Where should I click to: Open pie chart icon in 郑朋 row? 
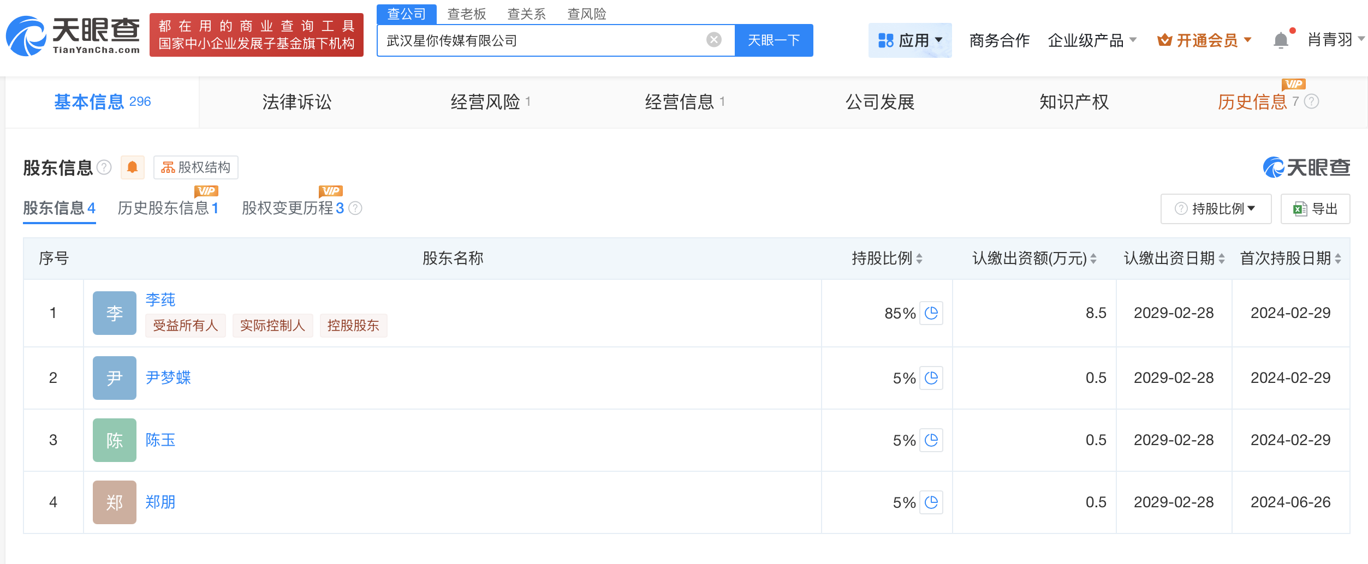(931, 502)
